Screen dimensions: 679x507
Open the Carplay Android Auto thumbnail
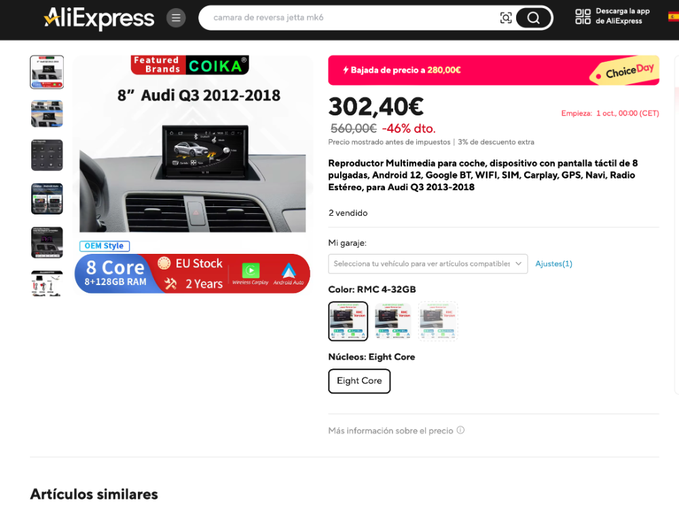47,199
